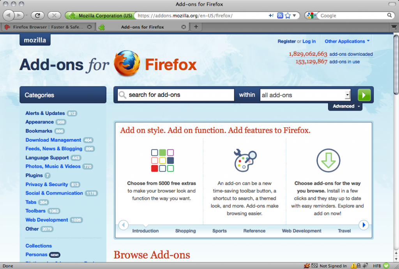This screenshot has width=399, height=269.
Task: Click the address bar URL field
Action: coord(201,16)
